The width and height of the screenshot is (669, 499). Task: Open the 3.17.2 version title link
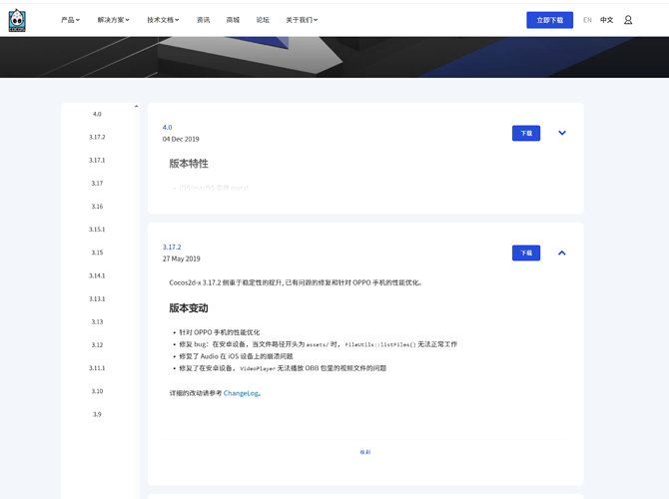point(172,247)
